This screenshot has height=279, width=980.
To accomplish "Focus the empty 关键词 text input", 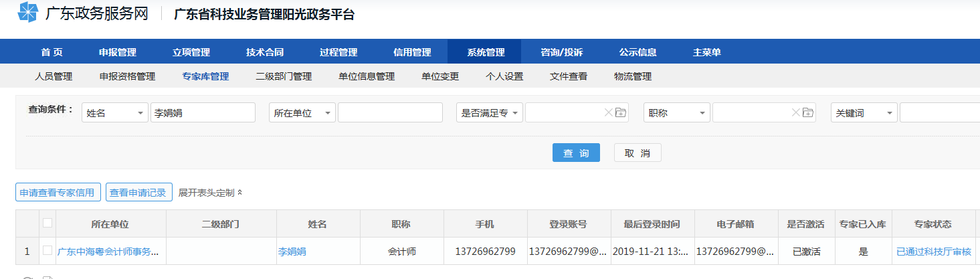I will 940,112.
